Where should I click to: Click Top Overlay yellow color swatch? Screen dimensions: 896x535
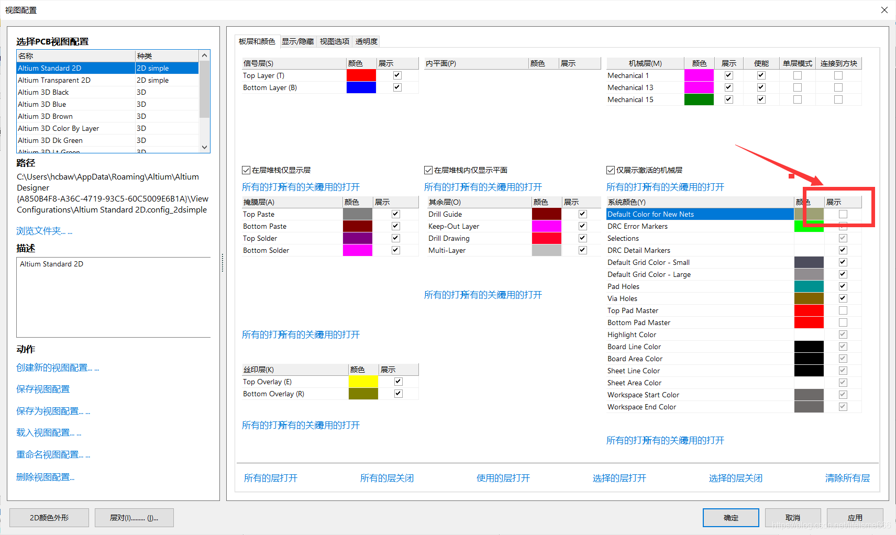(x=363, y=382)
